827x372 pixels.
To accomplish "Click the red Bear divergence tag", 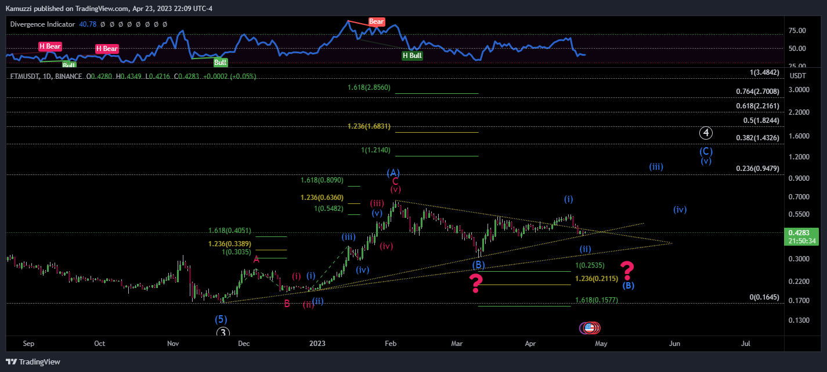I will 377,21.
